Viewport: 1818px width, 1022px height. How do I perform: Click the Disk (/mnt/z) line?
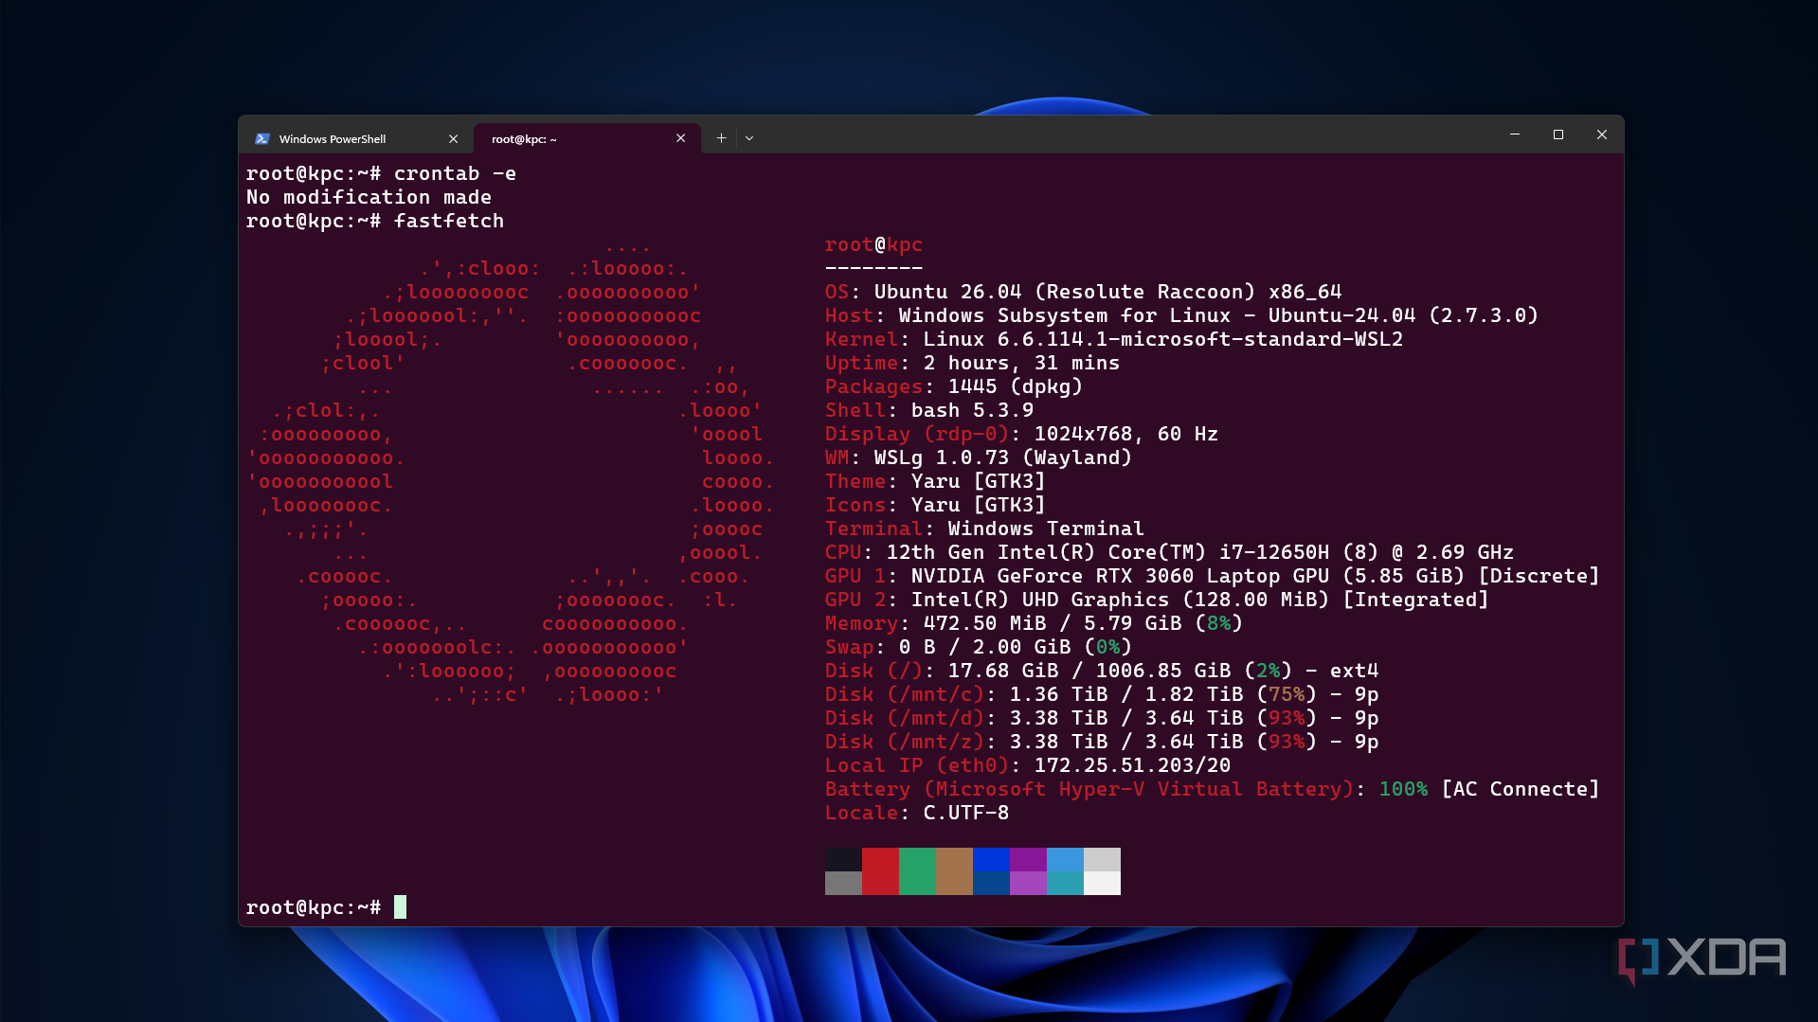1102,742
